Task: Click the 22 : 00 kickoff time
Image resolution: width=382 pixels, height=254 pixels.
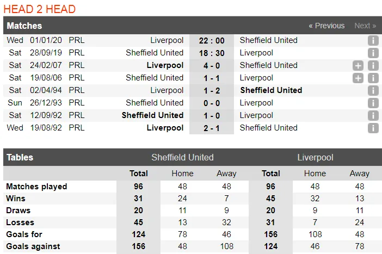Action: (212, 40)
